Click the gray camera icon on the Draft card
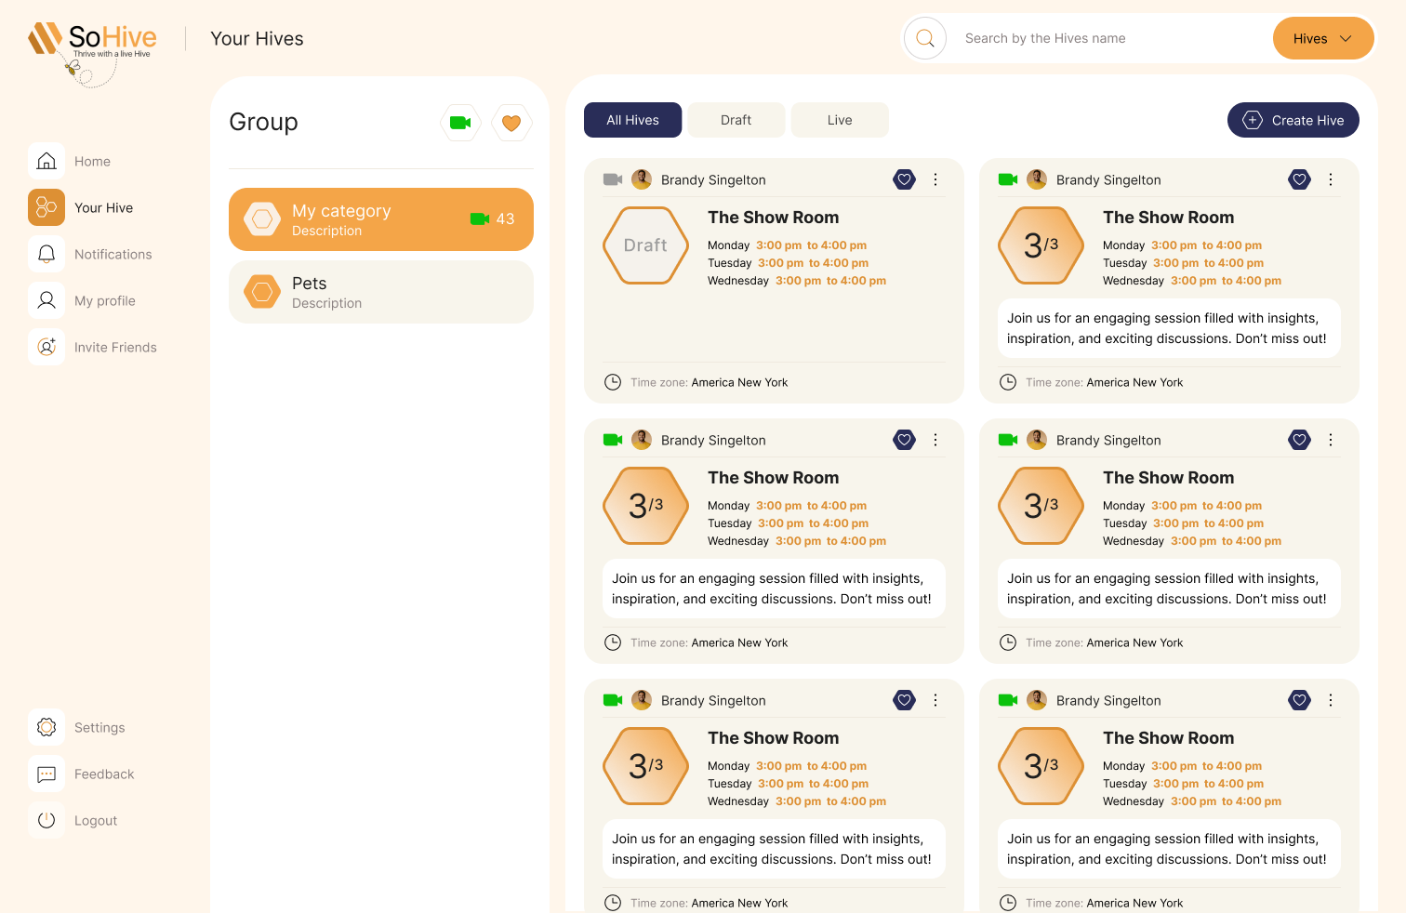 pyautogui.click(x=613, y=179)
